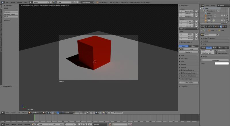Click the white lamp Color swatch
The width and height of the screenshot is (230, 126).
point(222,63)
